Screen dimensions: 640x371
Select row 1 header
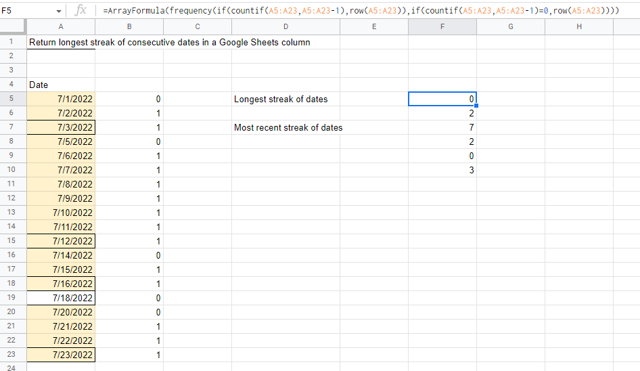click(x=12, y=42)
